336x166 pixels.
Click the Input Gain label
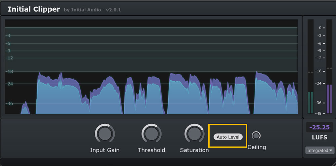click(104, 150)
